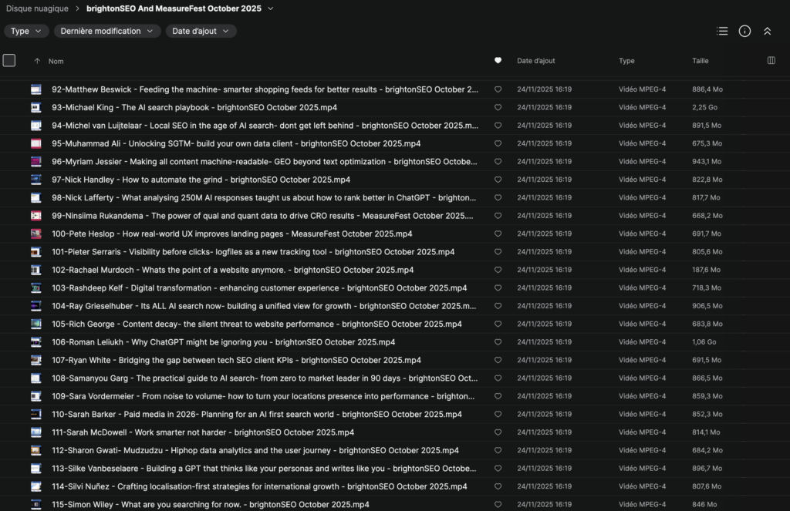The height and width of the screenshot is (511, 790).
Task: Open the Date d'ajout filter dropdown
Action: click(x=201, y=31)
